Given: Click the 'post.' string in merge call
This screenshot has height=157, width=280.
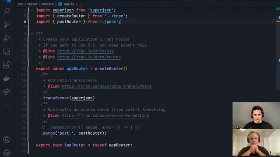Looking at the screenshot, I should pyautogui.click(x=65, y=133).
